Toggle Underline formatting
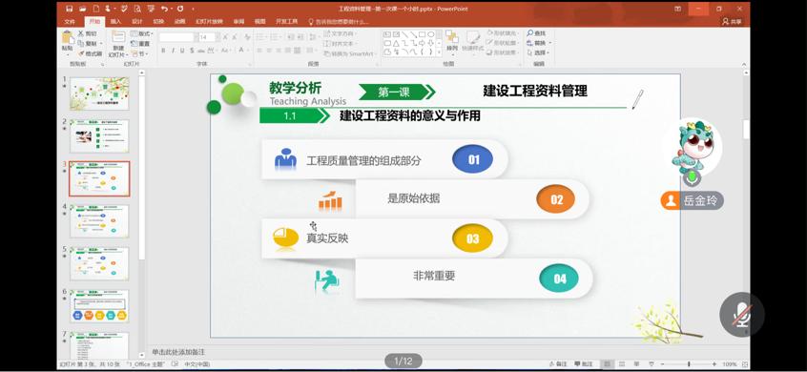Image resolution: width=807 pixels, height=372 pixels. (x=182, y=51)
